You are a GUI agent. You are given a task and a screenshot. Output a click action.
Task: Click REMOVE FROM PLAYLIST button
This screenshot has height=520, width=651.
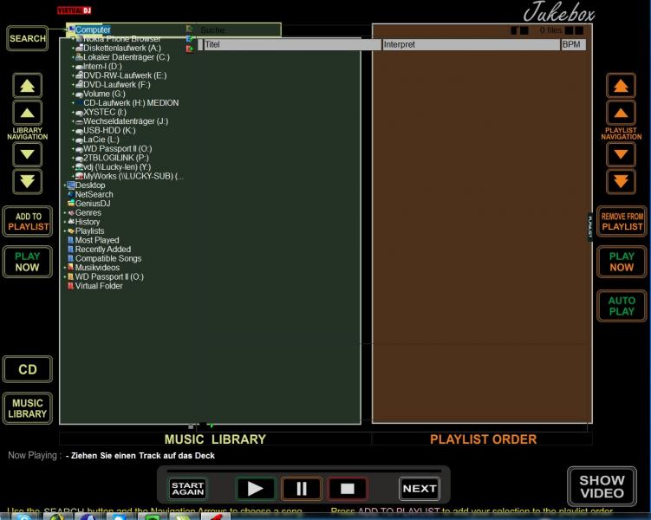click(622, 222)
